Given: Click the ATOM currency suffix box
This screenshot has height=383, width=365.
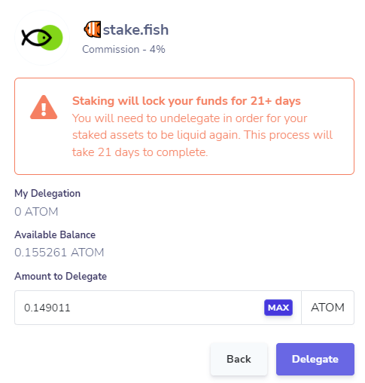Looking at the screenshot, I should (327, 308).
